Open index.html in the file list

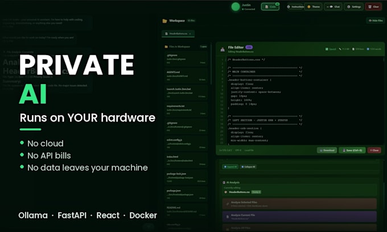click(x=186, y=161)
